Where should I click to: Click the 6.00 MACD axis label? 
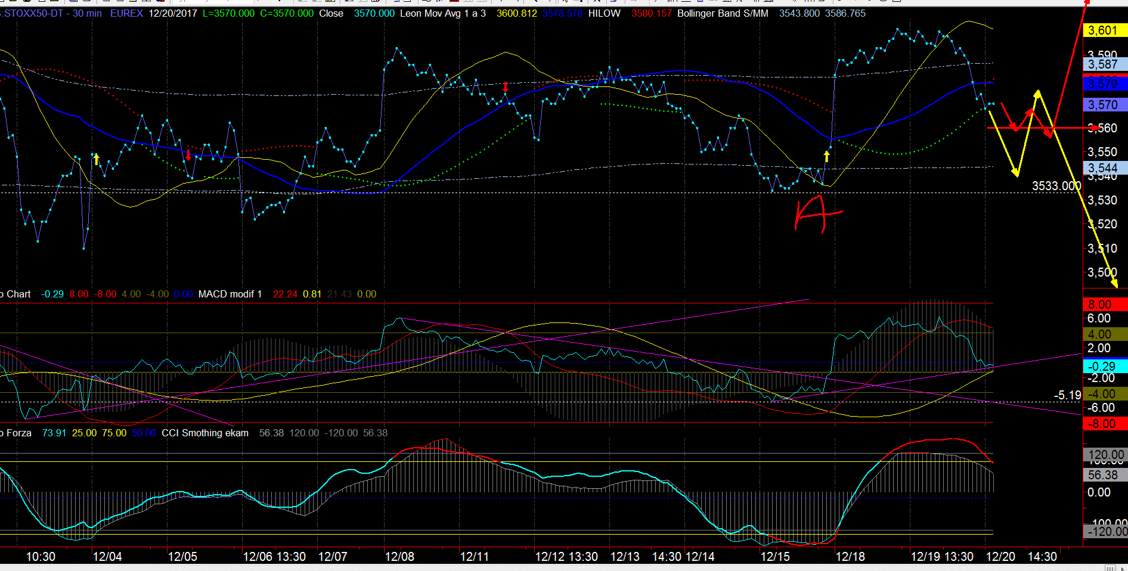1099,318
